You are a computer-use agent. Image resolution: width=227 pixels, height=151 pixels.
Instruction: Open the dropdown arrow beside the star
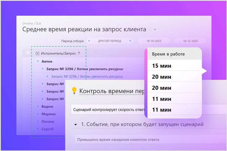(155, 30)
